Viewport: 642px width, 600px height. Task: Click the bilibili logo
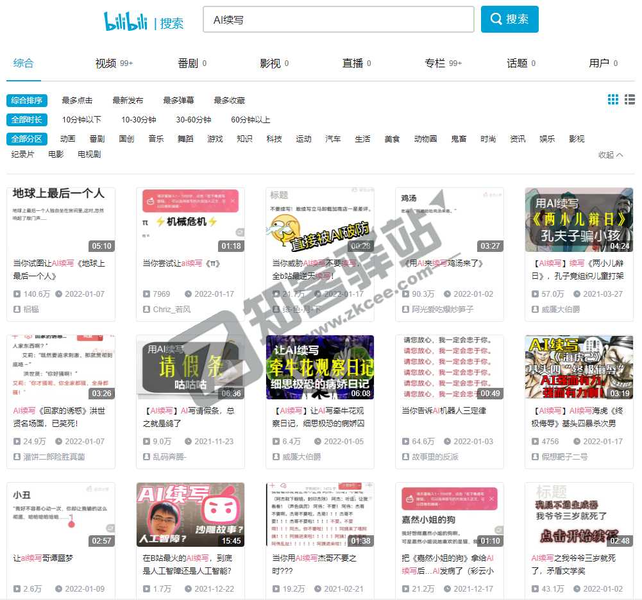click(126, 19)
